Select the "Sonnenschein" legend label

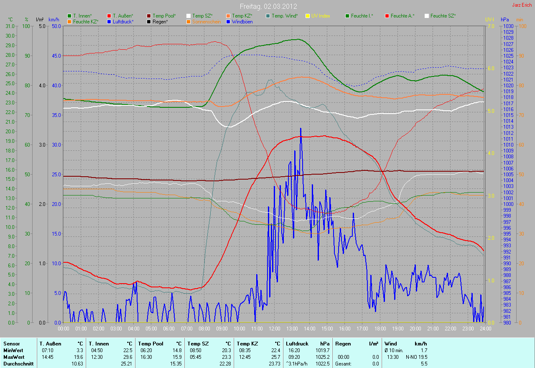coord(206,22)
